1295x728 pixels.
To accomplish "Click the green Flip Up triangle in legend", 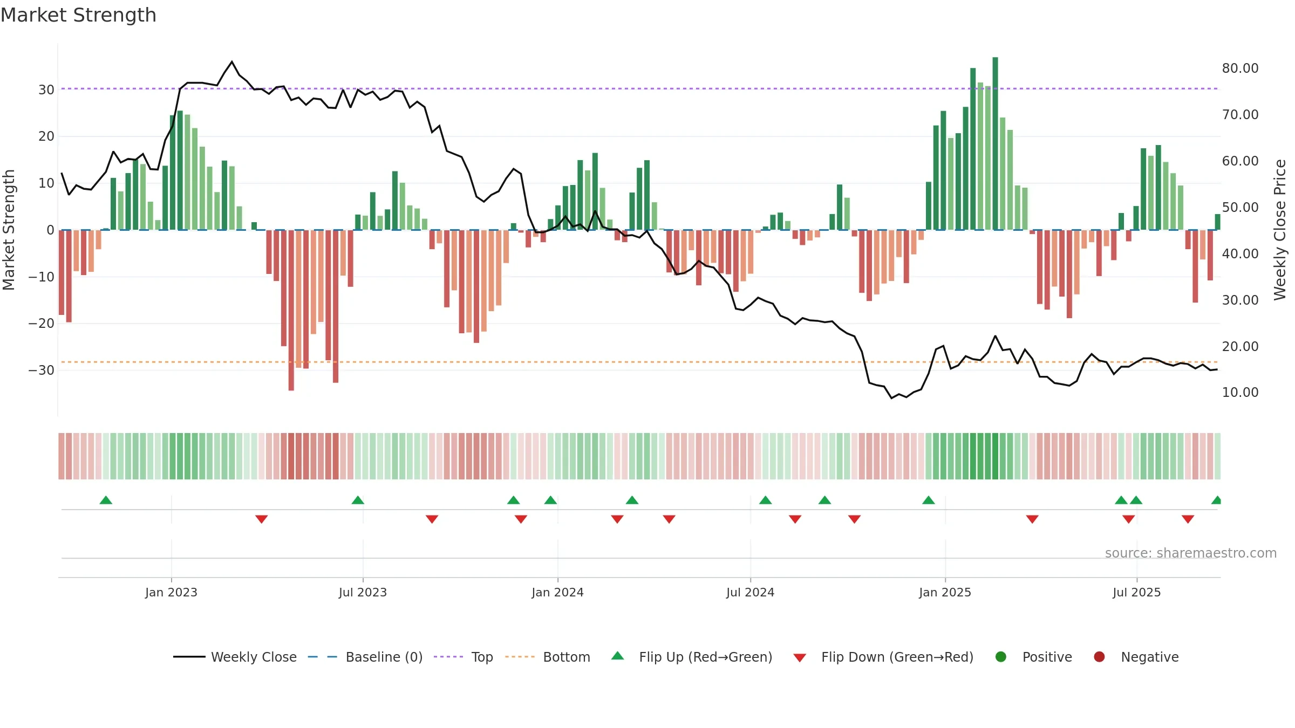I will click(x=618, y=656).
